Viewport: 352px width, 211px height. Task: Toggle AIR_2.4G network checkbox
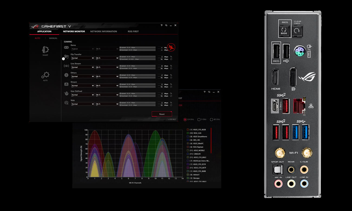tap(188, 140)
